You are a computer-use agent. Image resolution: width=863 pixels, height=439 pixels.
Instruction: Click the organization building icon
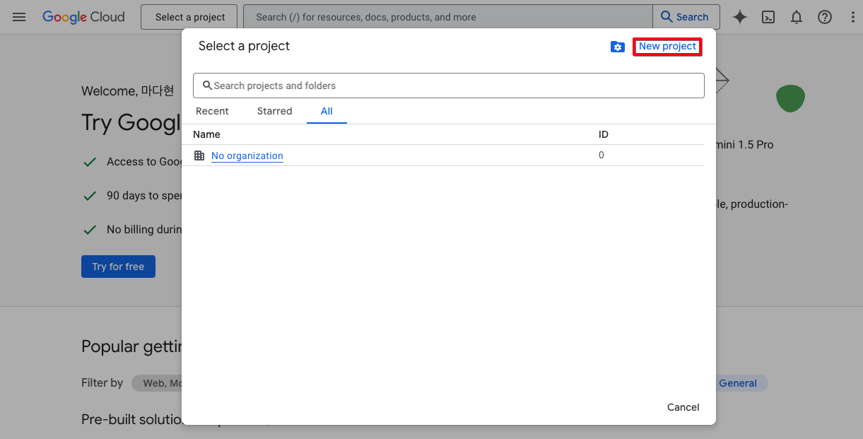coord(199,156)
